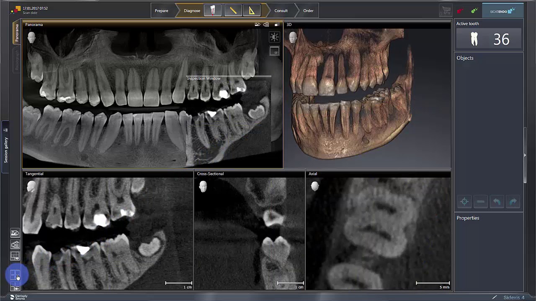Click the tooth icon in Active tooth panel
The image size is (536, 301).
(474, 39)
